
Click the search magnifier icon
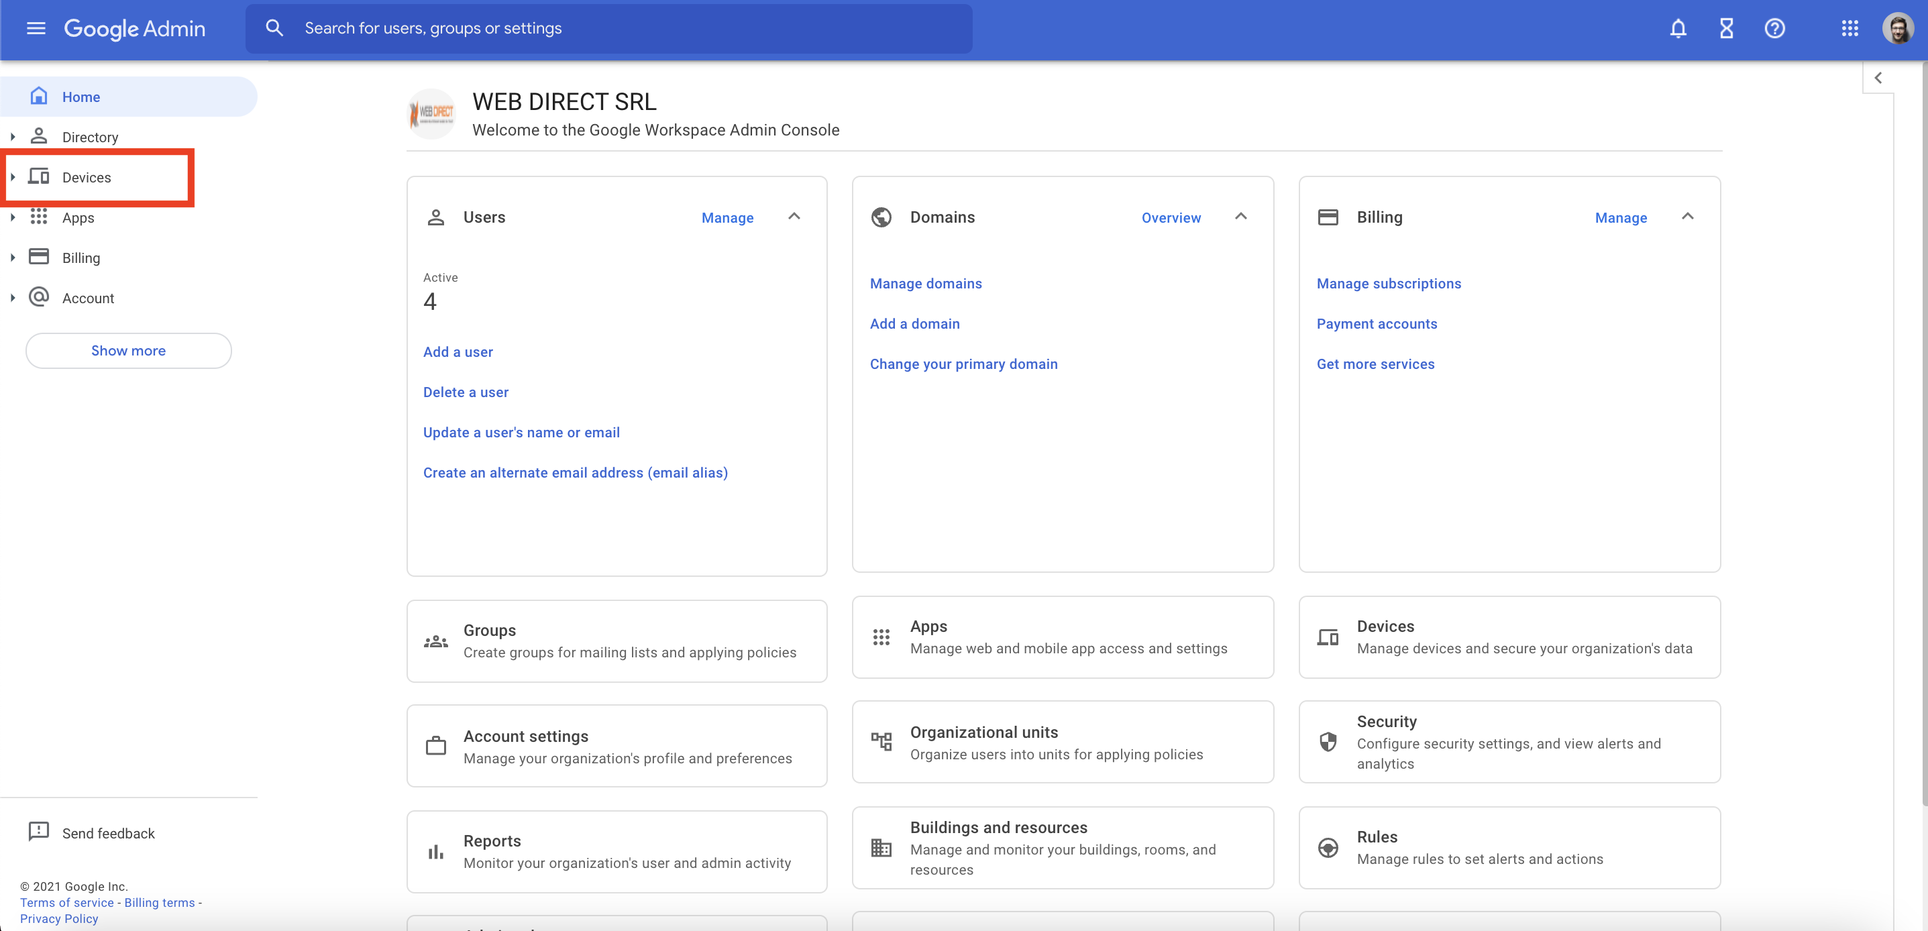coord(274,28)
